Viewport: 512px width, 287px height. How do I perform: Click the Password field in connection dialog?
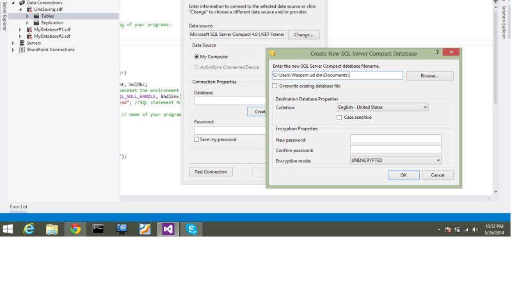pyautogui.click(x=230, y=130)
